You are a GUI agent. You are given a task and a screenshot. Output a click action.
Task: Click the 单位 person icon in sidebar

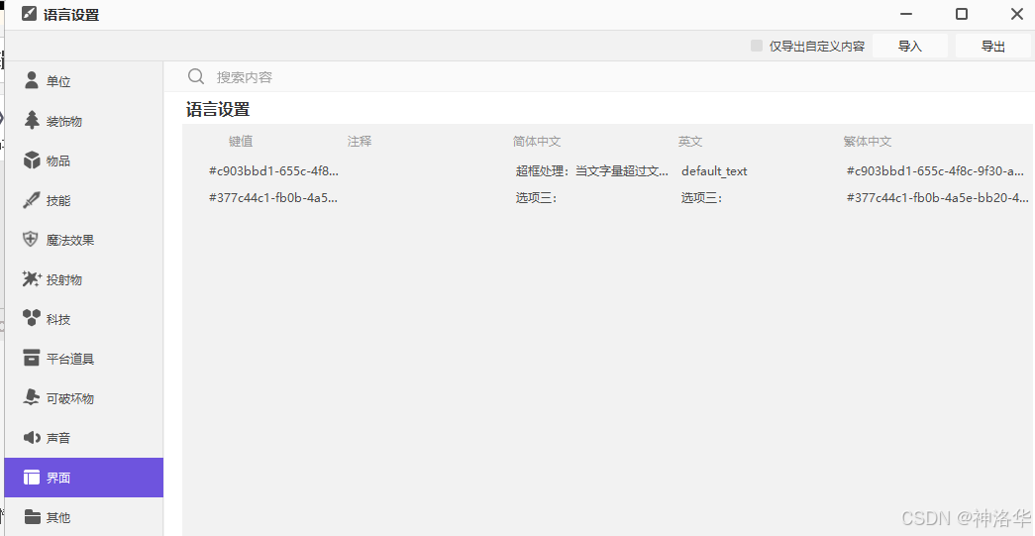(31, 80)
